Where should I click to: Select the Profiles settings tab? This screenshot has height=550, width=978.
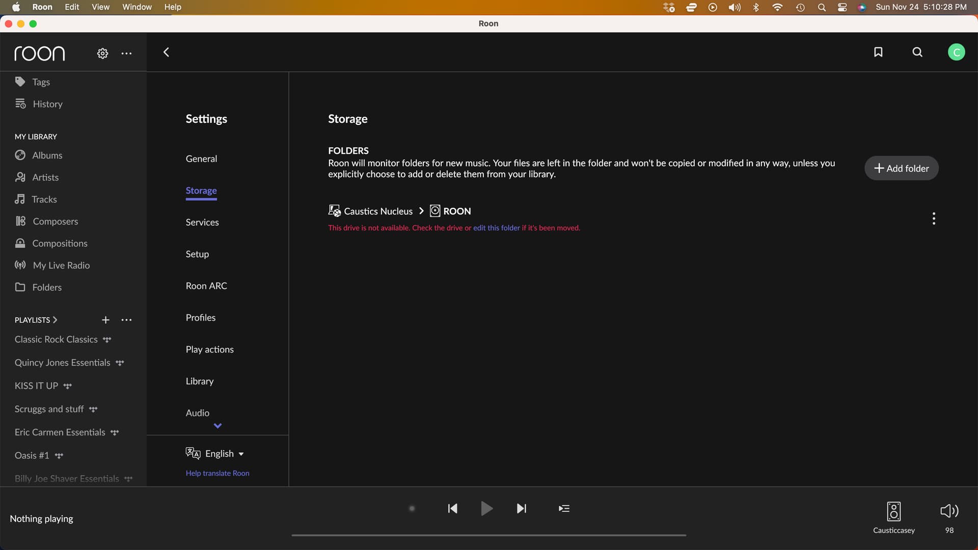pos(201,318)
